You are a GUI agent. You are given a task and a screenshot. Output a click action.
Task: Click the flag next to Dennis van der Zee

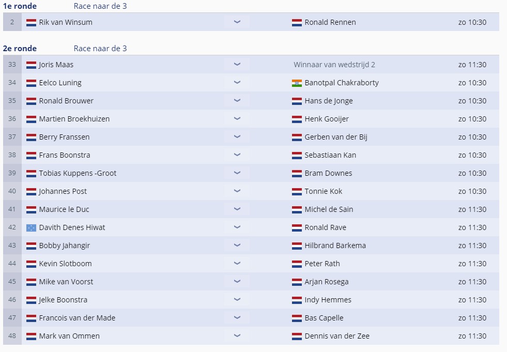(x=297, y=336)
